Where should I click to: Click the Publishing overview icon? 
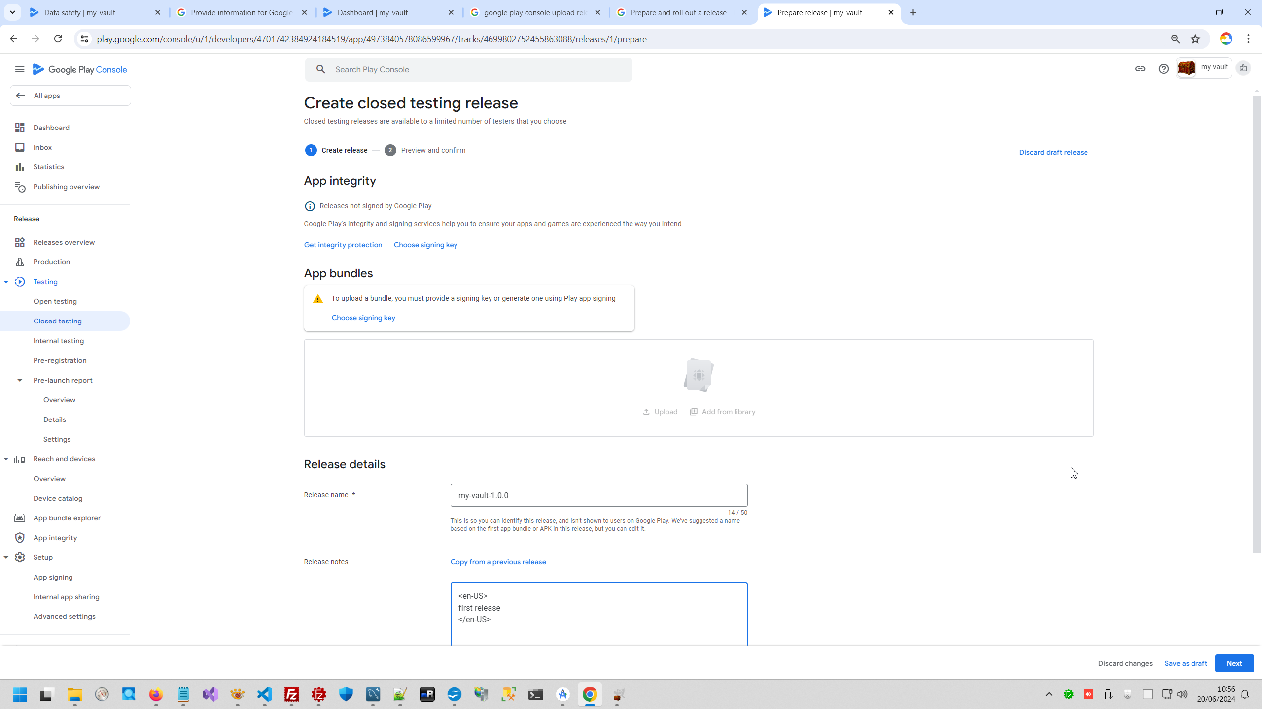[20, 187]
